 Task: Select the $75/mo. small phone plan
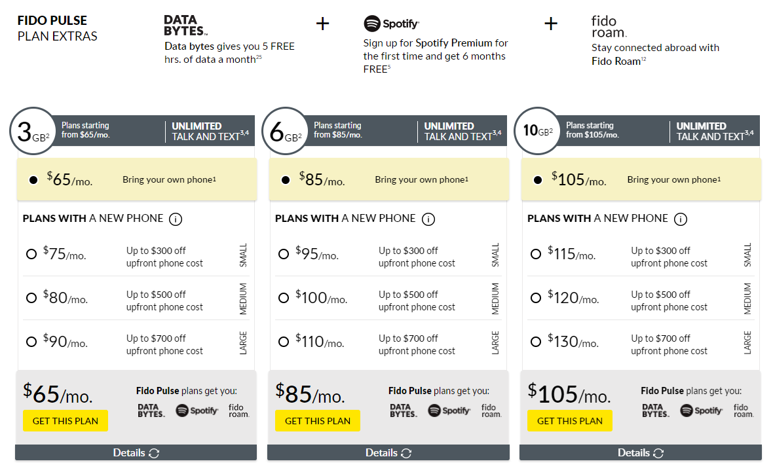coord(31,254)
